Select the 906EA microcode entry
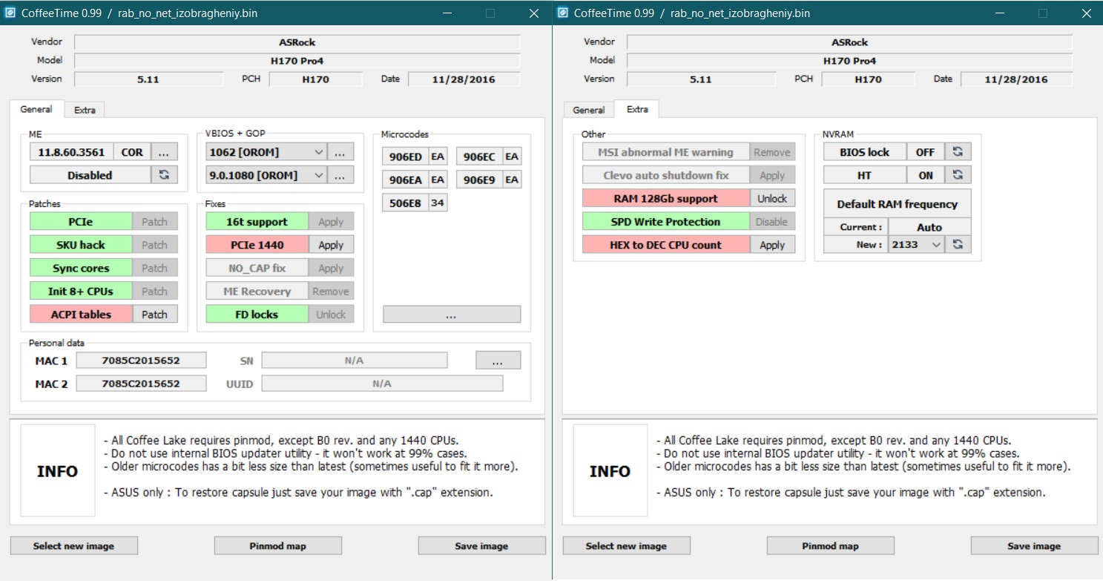The image size is (1103, 581). pos(415,179)
